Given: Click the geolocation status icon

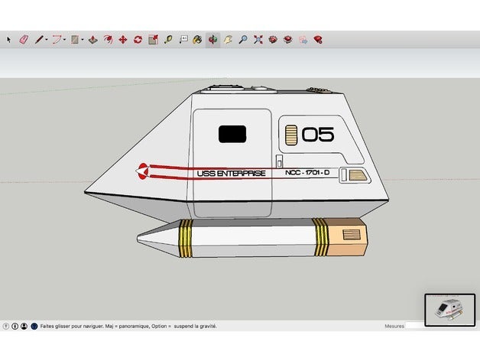Looking at the screenshot, I should click(x=6, y=327).
